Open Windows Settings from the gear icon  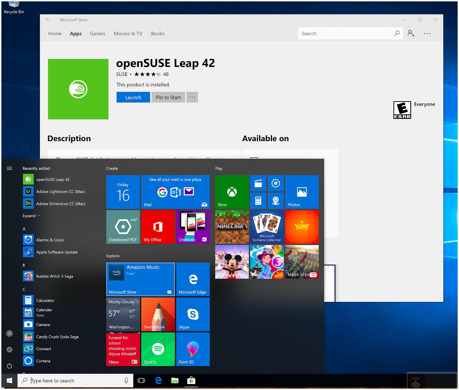click(x=9, y=350)
